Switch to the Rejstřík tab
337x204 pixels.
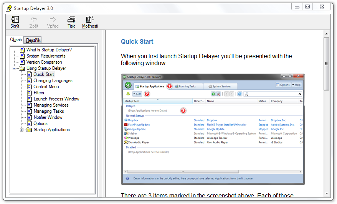click(33, 40)
